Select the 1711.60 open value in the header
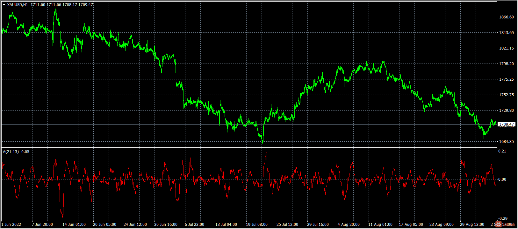 click(38, 5)
